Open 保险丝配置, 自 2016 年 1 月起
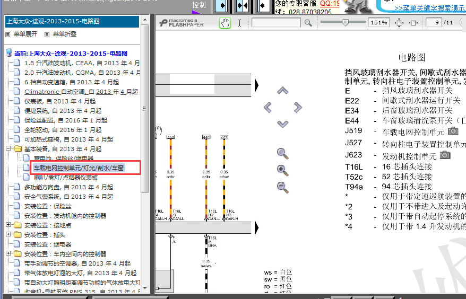 pos(66,120)
